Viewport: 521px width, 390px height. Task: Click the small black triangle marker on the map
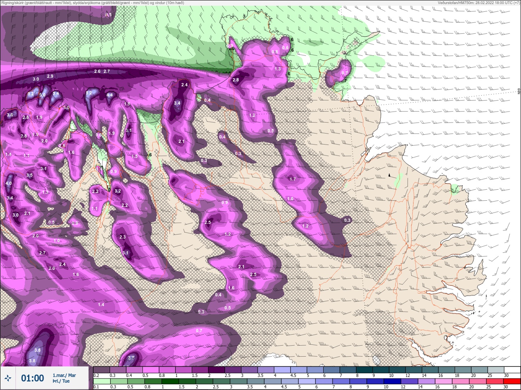(389, 175)
